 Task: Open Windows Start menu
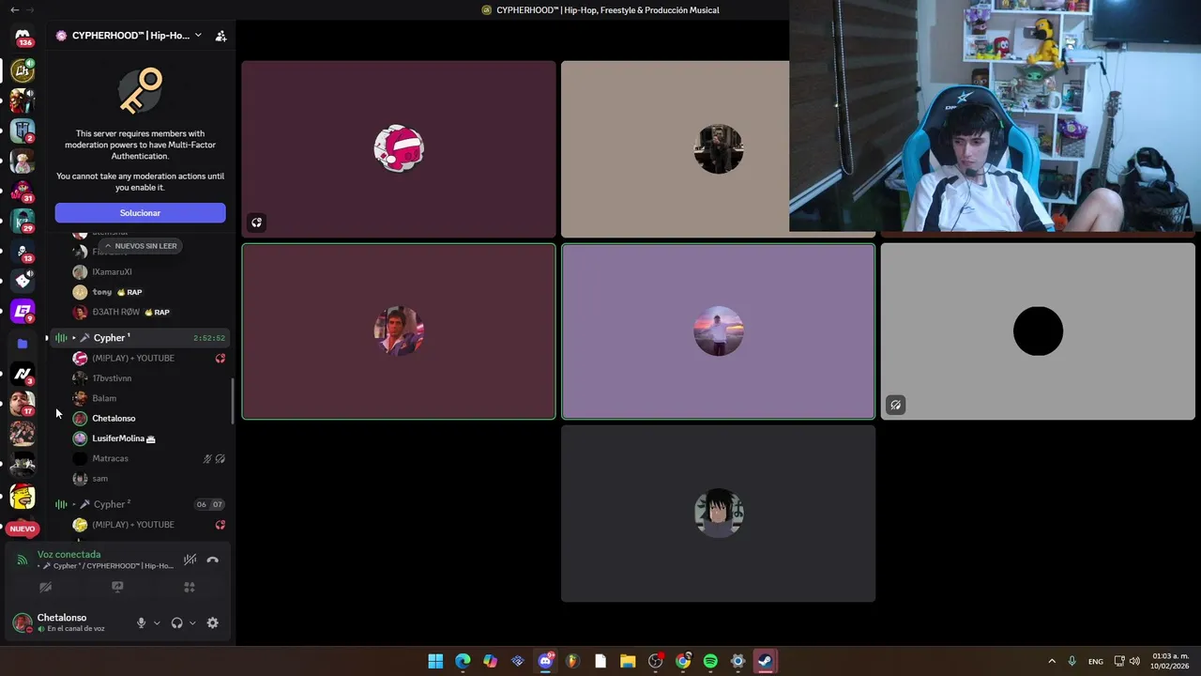click(x=435, y=661)
